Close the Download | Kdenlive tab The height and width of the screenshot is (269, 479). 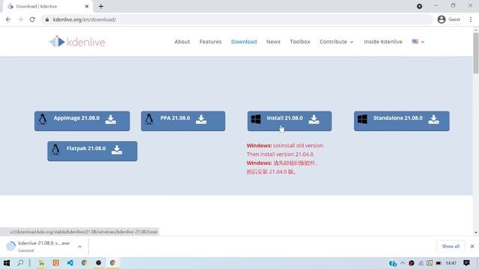(87, 6)
